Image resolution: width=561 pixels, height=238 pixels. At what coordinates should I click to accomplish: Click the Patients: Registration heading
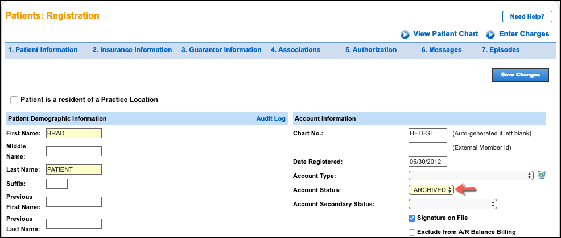coord(52,16)
